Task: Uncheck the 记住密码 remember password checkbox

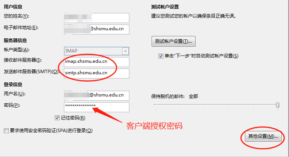Action: 57,118
